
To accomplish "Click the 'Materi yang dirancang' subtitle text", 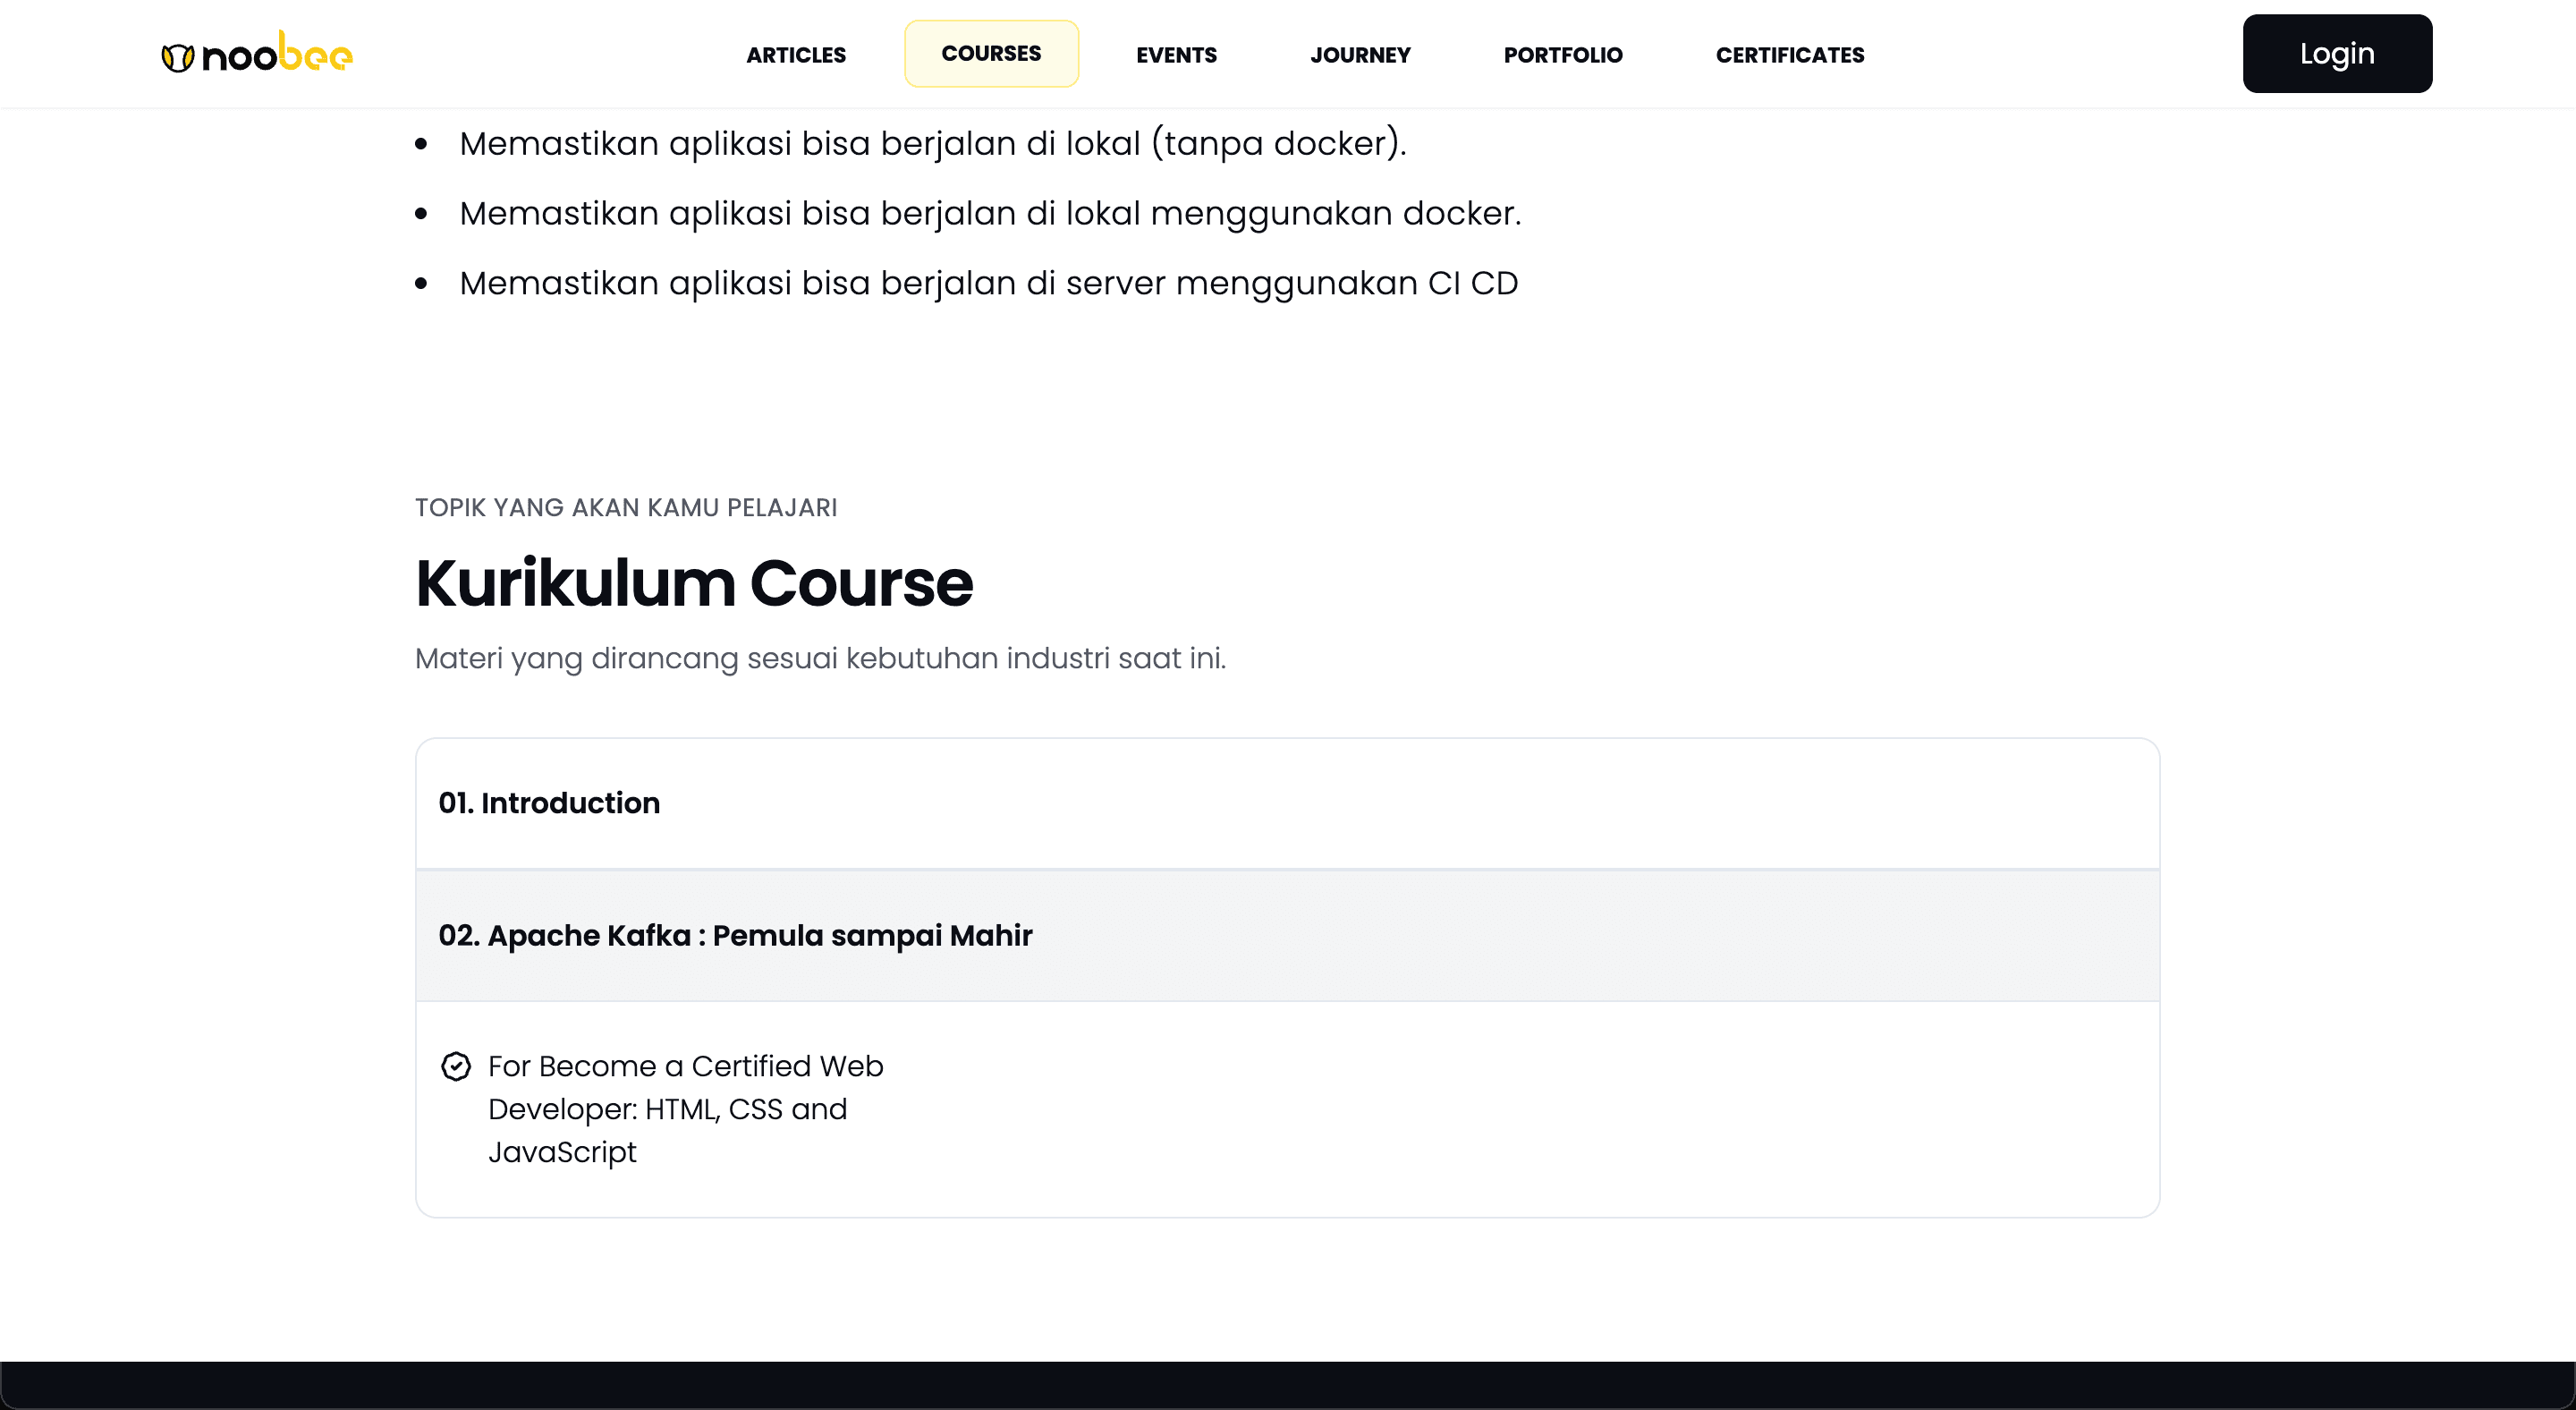I will (x=820, y=657).
